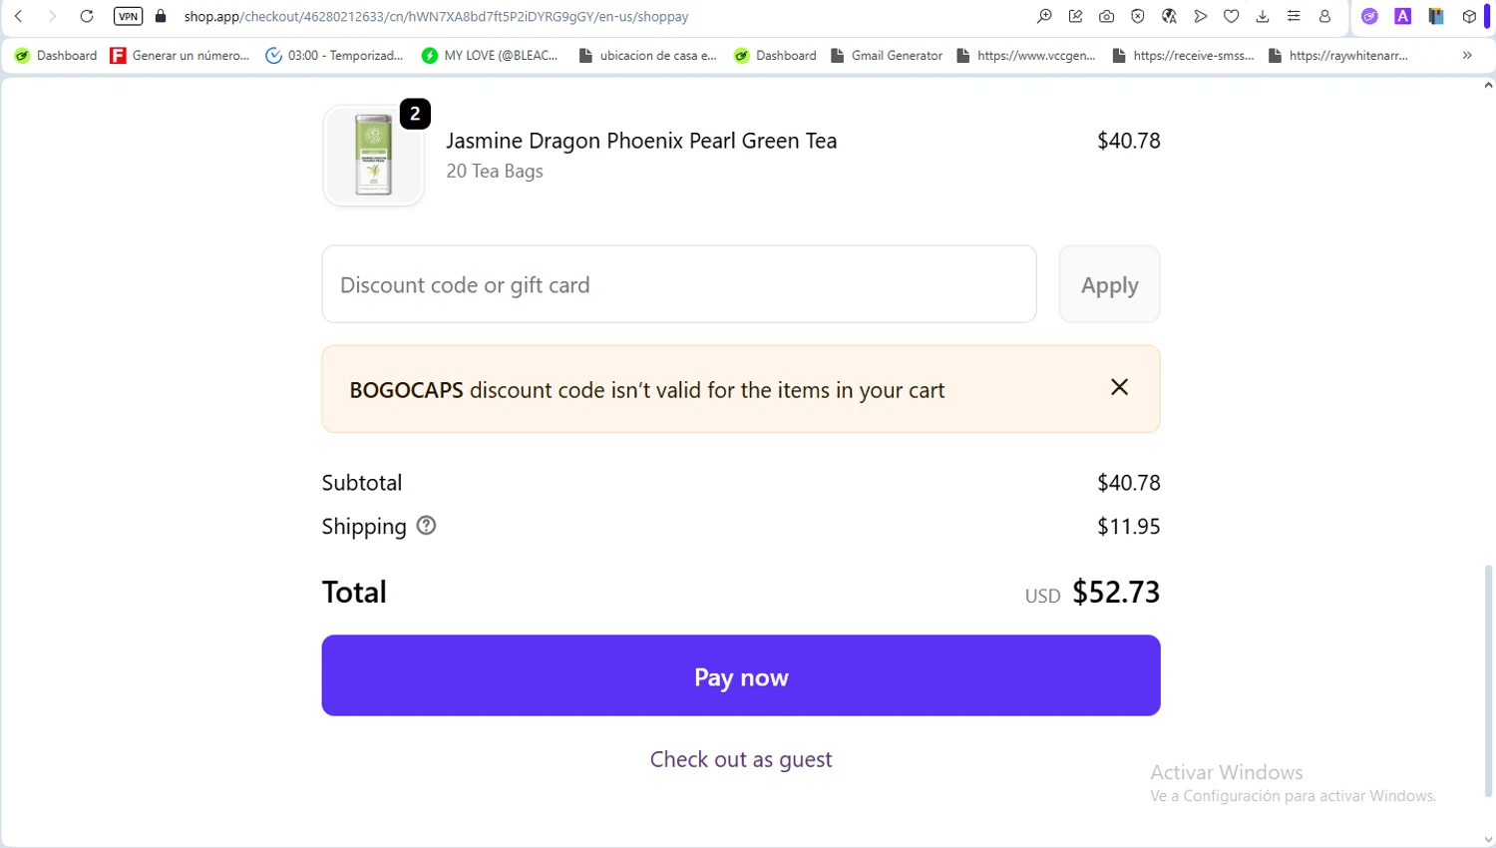Reload the checkout page
The image size is (1496, 848).
click(87, 16)
